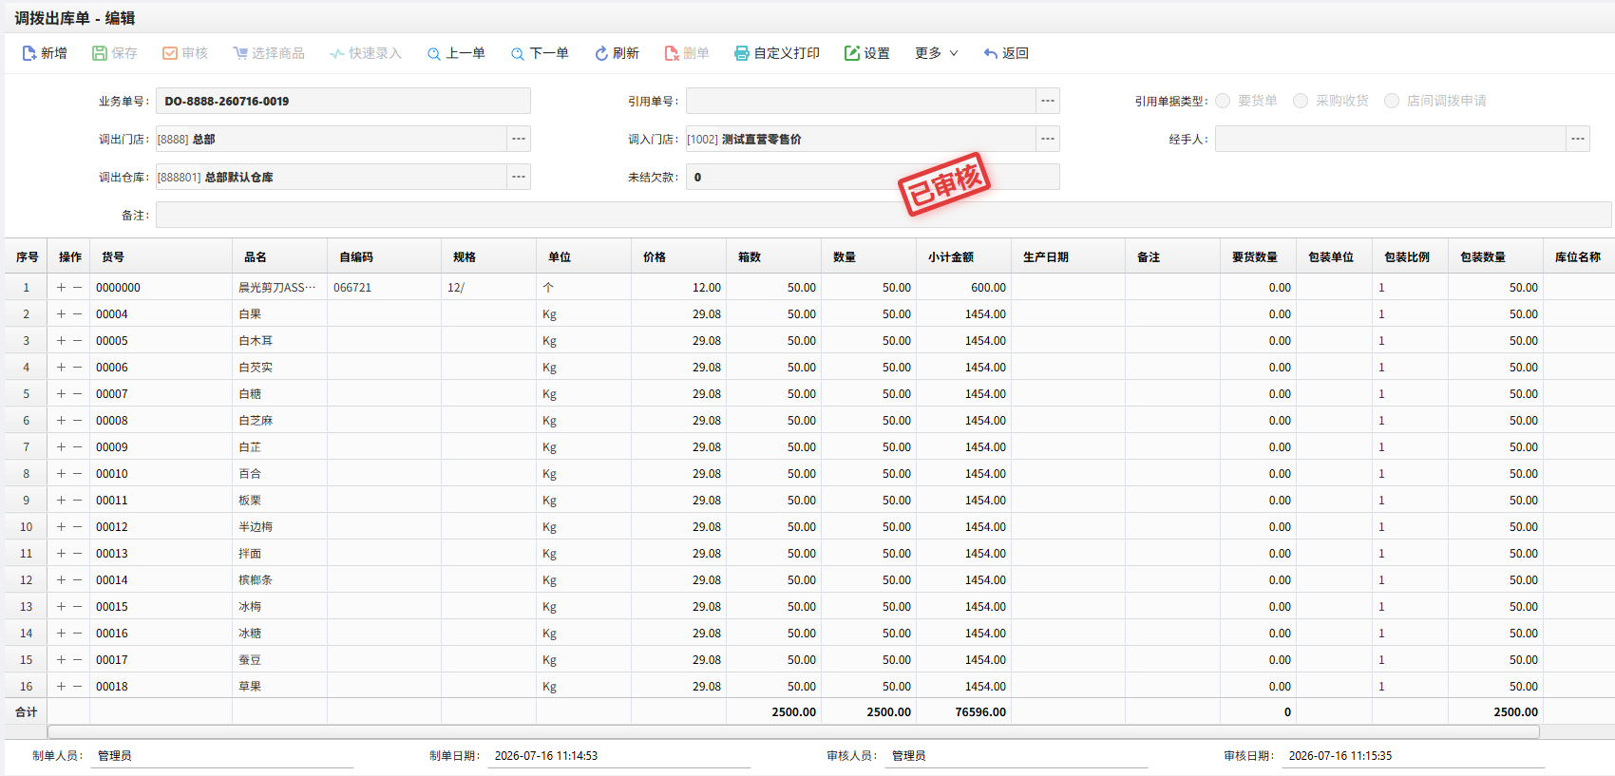The image size is (1615, 776).
Task: Open 自定义打印 custom print
Action: pos(777,53)
